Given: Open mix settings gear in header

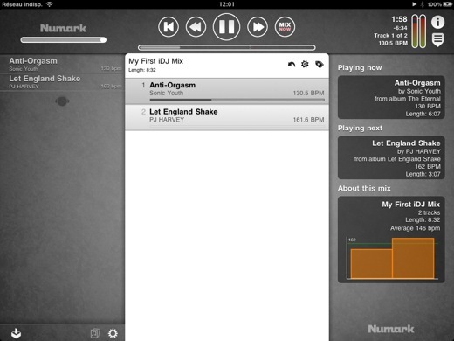Looking at the screenshot, I should point(305,64).
